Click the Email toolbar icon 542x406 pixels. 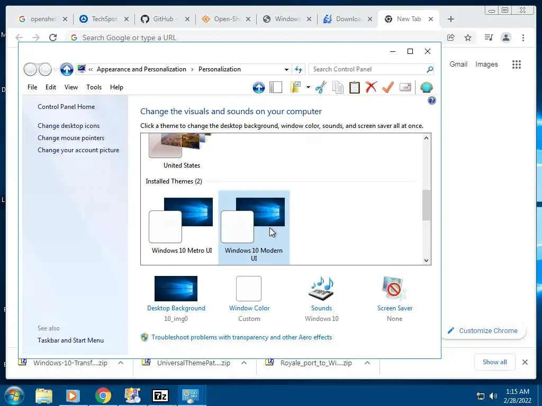tap(405, 87)
